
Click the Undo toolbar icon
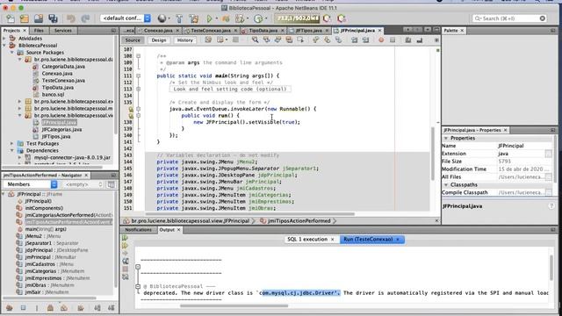click(71, 18)
